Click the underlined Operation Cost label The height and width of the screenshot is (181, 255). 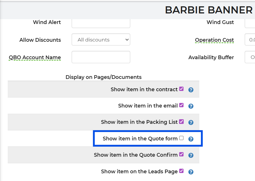214,40
